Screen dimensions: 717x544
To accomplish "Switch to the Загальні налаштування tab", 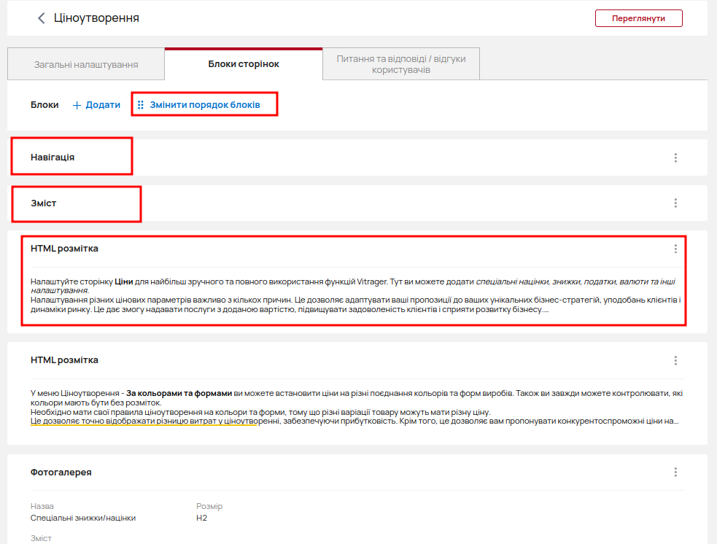I will tap(86, 64).
